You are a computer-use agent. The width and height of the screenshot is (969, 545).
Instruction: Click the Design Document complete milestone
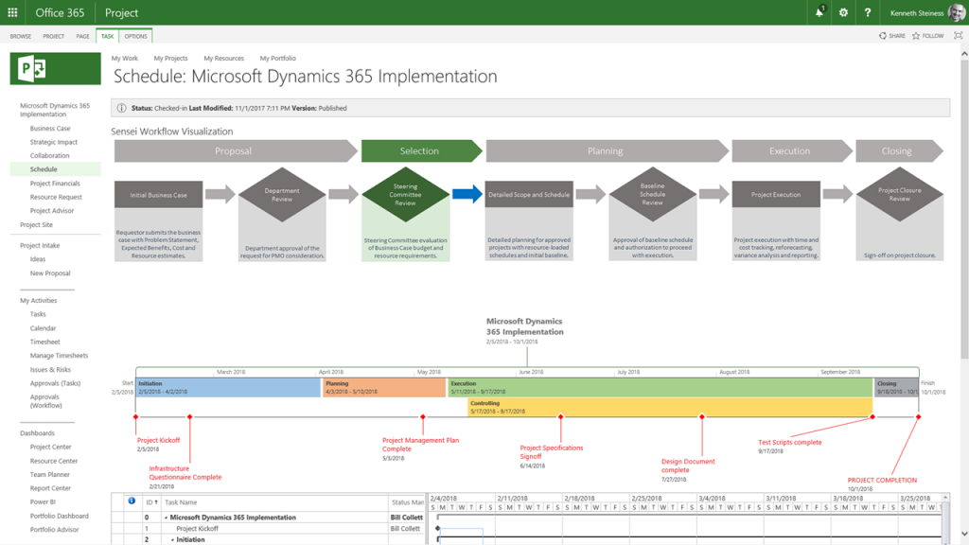(x=688, y=466)
